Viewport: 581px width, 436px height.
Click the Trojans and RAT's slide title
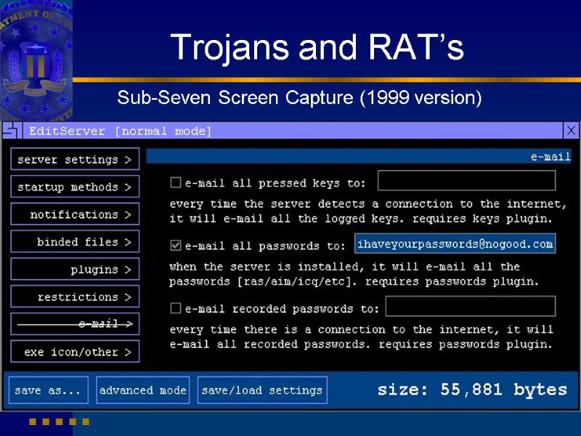[x=317, y=47]
